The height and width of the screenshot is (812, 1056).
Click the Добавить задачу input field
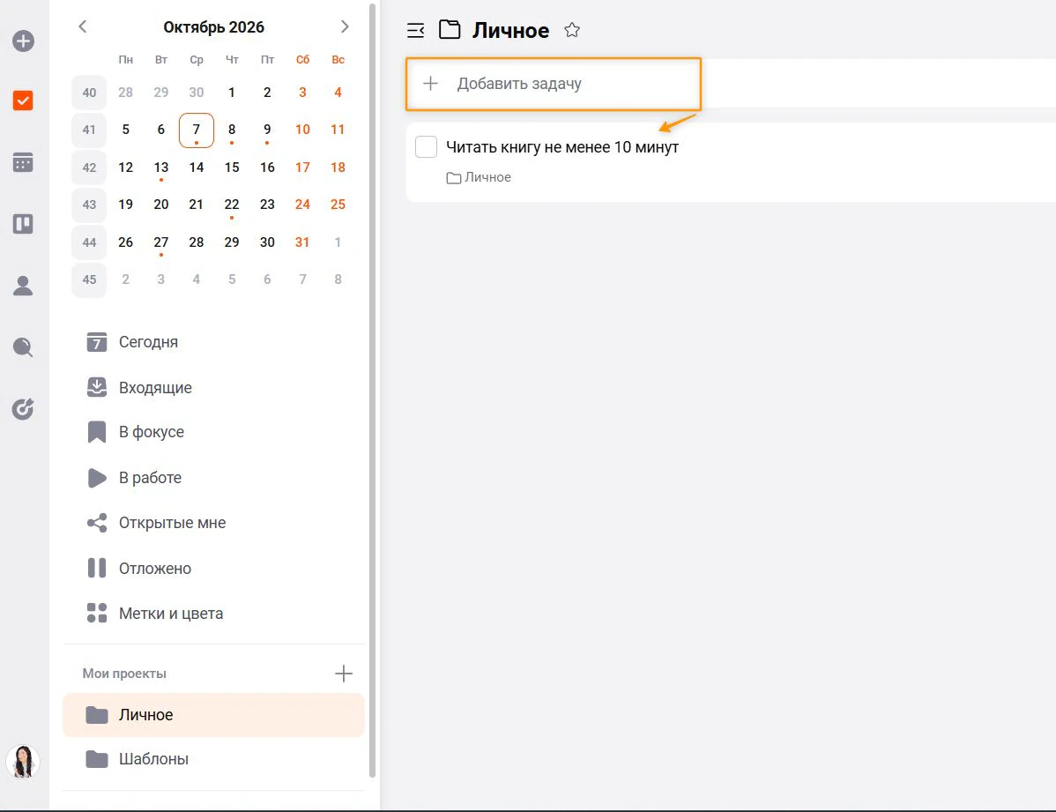[x=554, y=85]
